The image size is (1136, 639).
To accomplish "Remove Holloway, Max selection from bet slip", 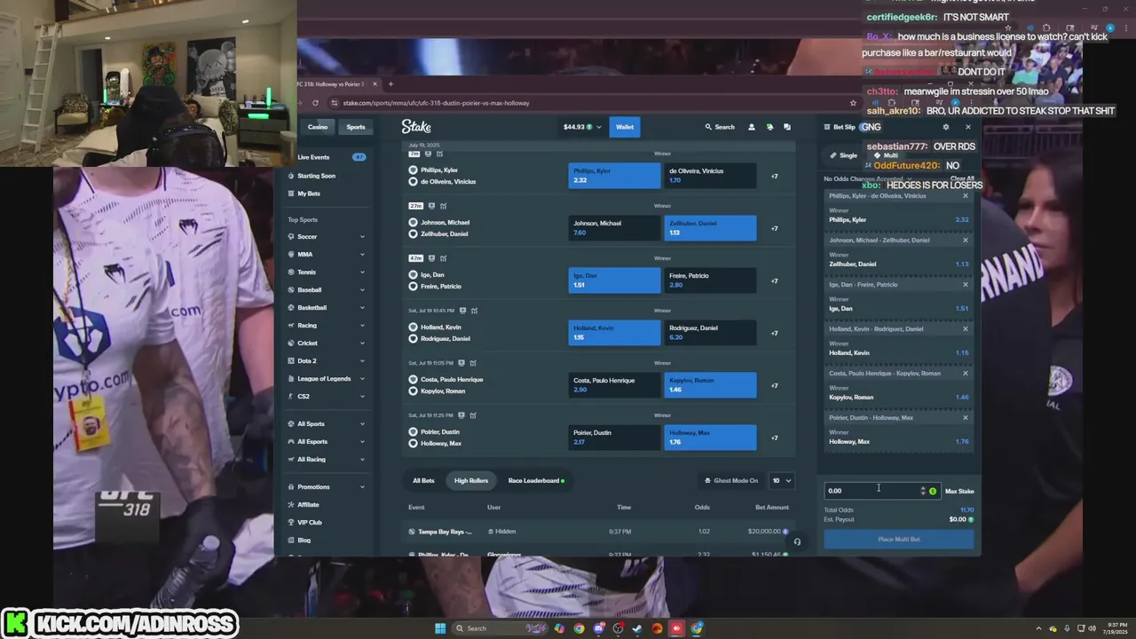I will coord(966,418).
